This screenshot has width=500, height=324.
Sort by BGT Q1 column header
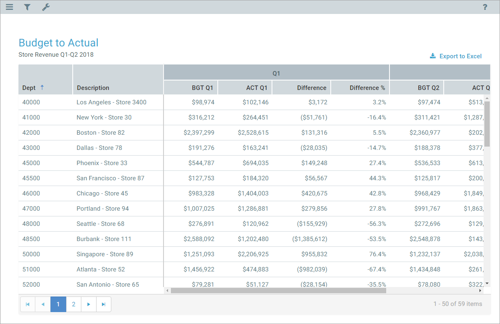point(202,88)
